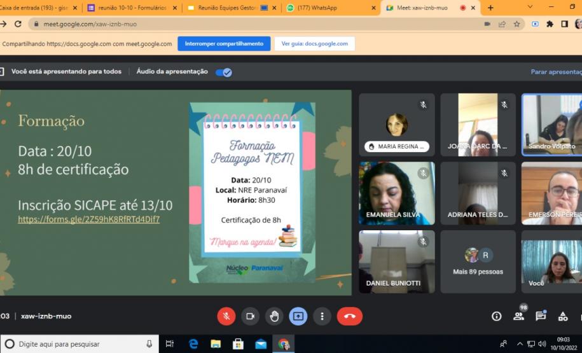Click Interromper compartilhamento button
The image size is (582, 353).
pyautogui.click(x=224, y=44)
